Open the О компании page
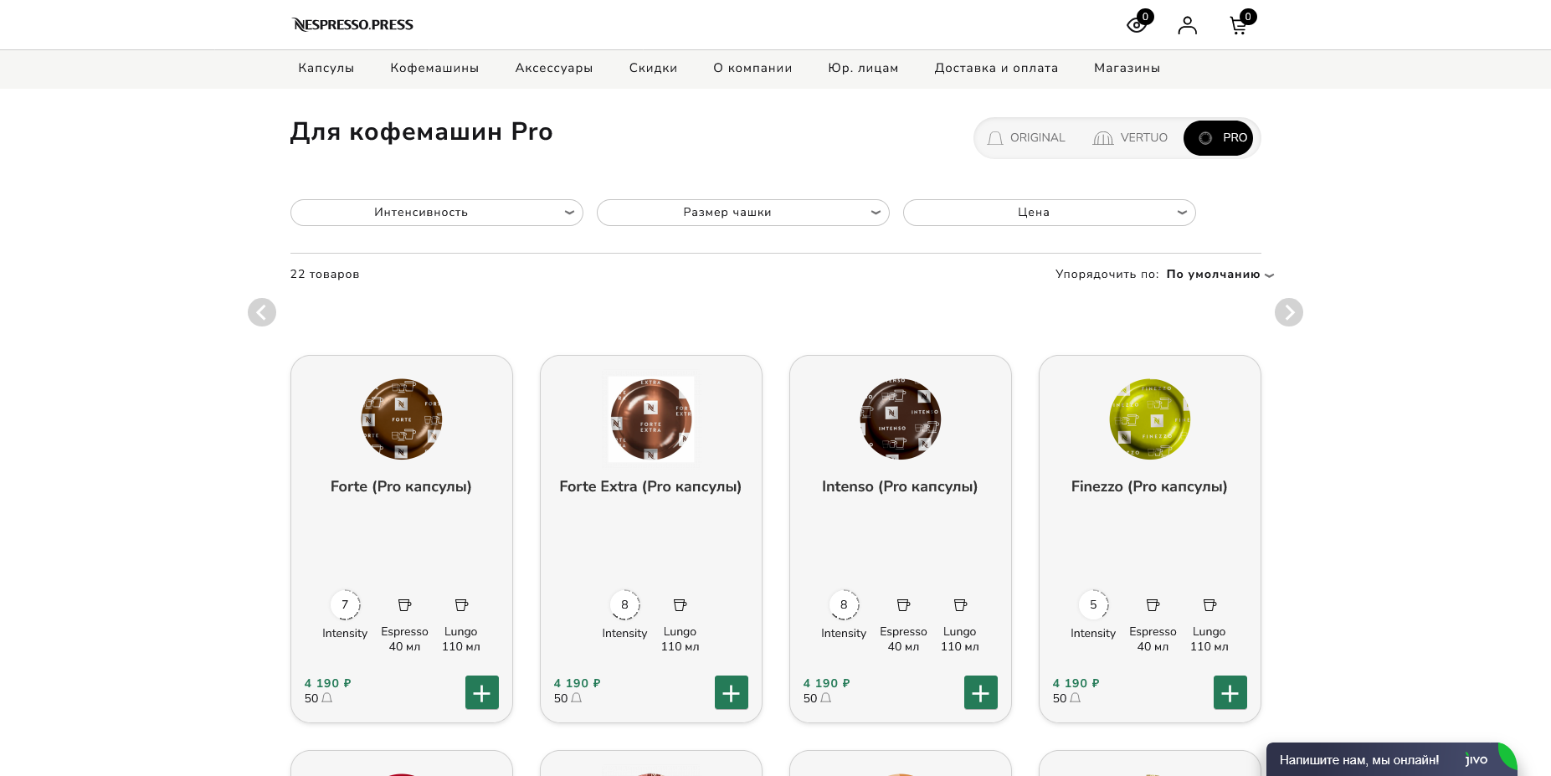The width and height of the screenshot is (1551, 776). click(752, 69)
